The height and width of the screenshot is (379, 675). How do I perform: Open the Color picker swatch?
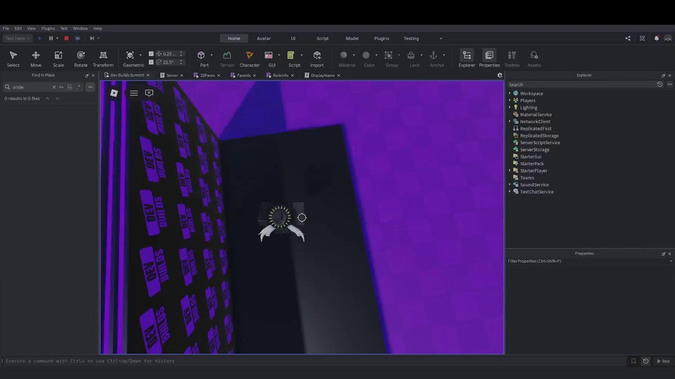pyautogui.click(x=366, y=55)
